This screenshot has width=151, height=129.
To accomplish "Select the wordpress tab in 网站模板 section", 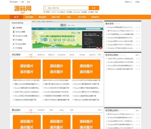I will (x=61, y=55).
